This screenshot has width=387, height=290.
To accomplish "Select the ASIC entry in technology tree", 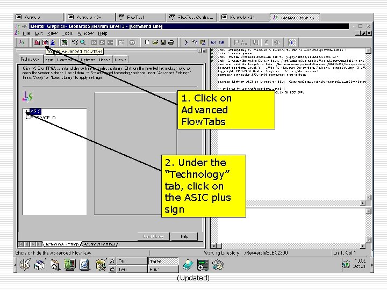I will (x=35, y=112).
